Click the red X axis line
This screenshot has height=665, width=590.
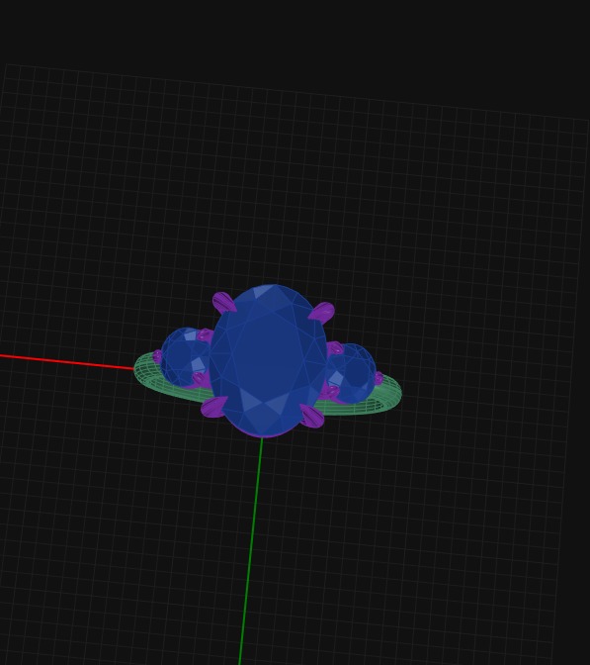(67, 362)
